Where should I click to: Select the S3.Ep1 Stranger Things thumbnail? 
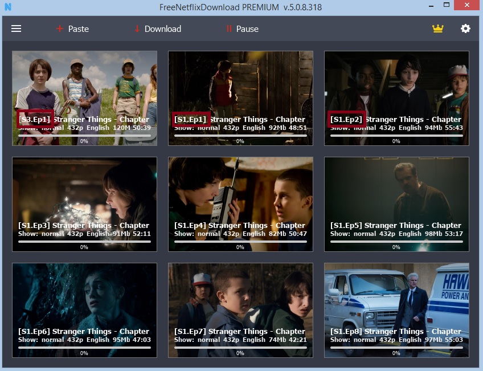coord(84,98)
